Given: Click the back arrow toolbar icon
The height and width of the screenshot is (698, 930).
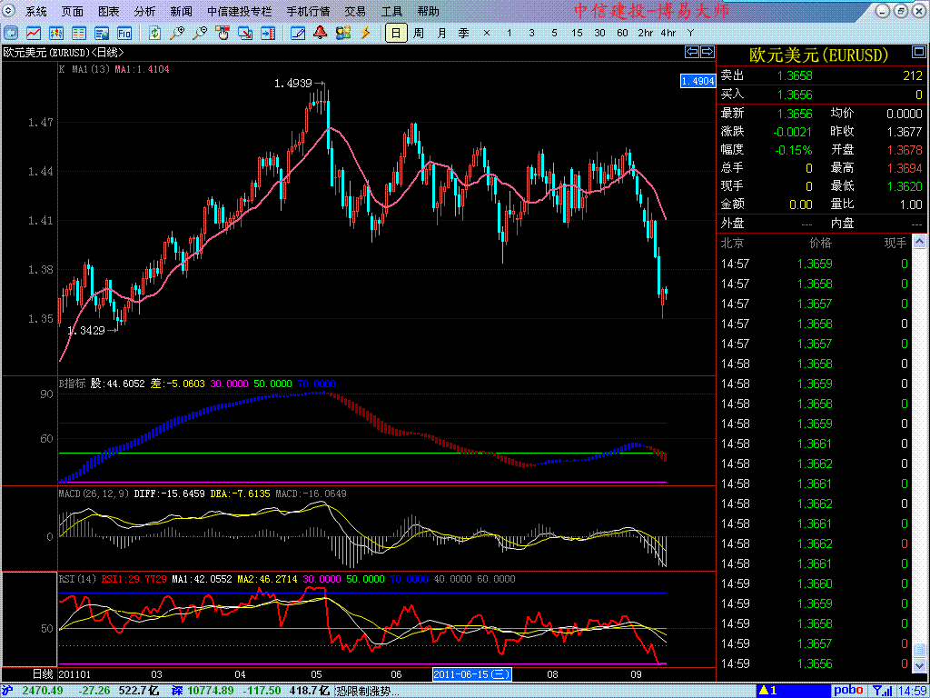Looking at the screenshot, I should coord(12,33).
